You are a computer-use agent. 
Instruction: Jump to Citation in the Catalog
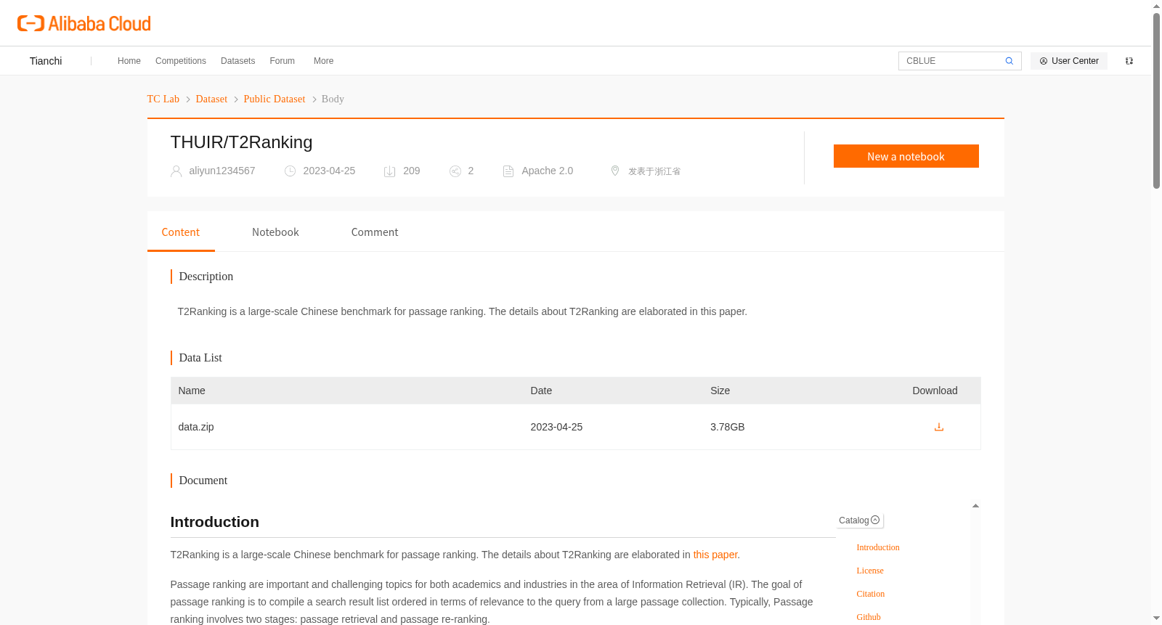point(871,594)
